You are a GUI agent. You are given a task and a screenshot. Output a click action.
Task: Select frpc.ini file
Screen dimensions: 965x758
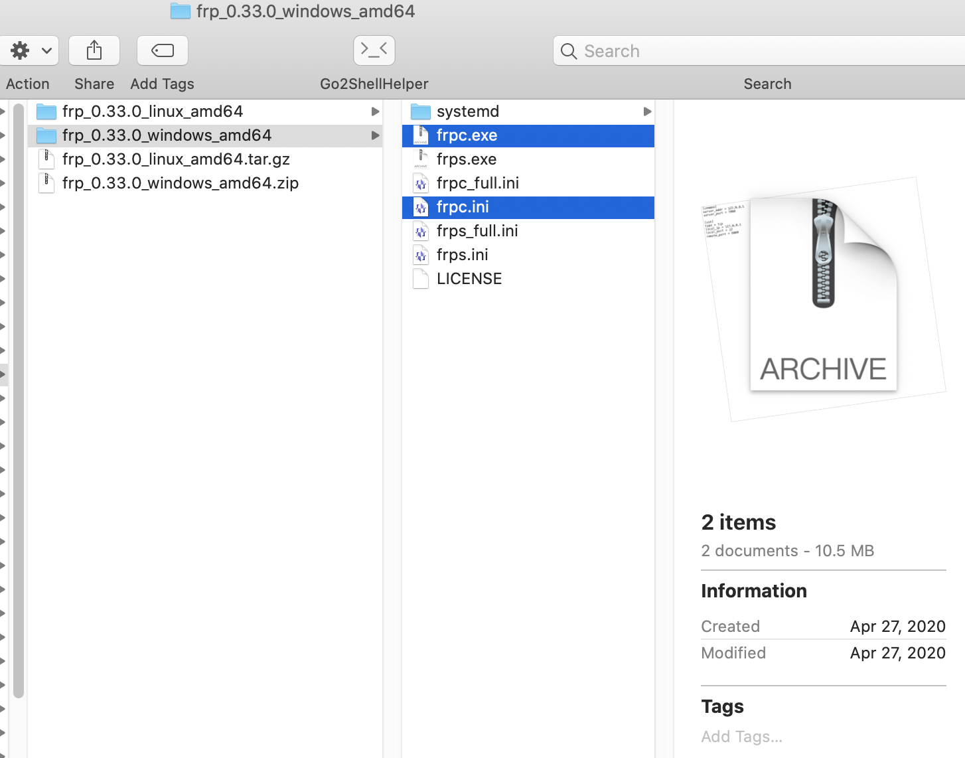528,207
